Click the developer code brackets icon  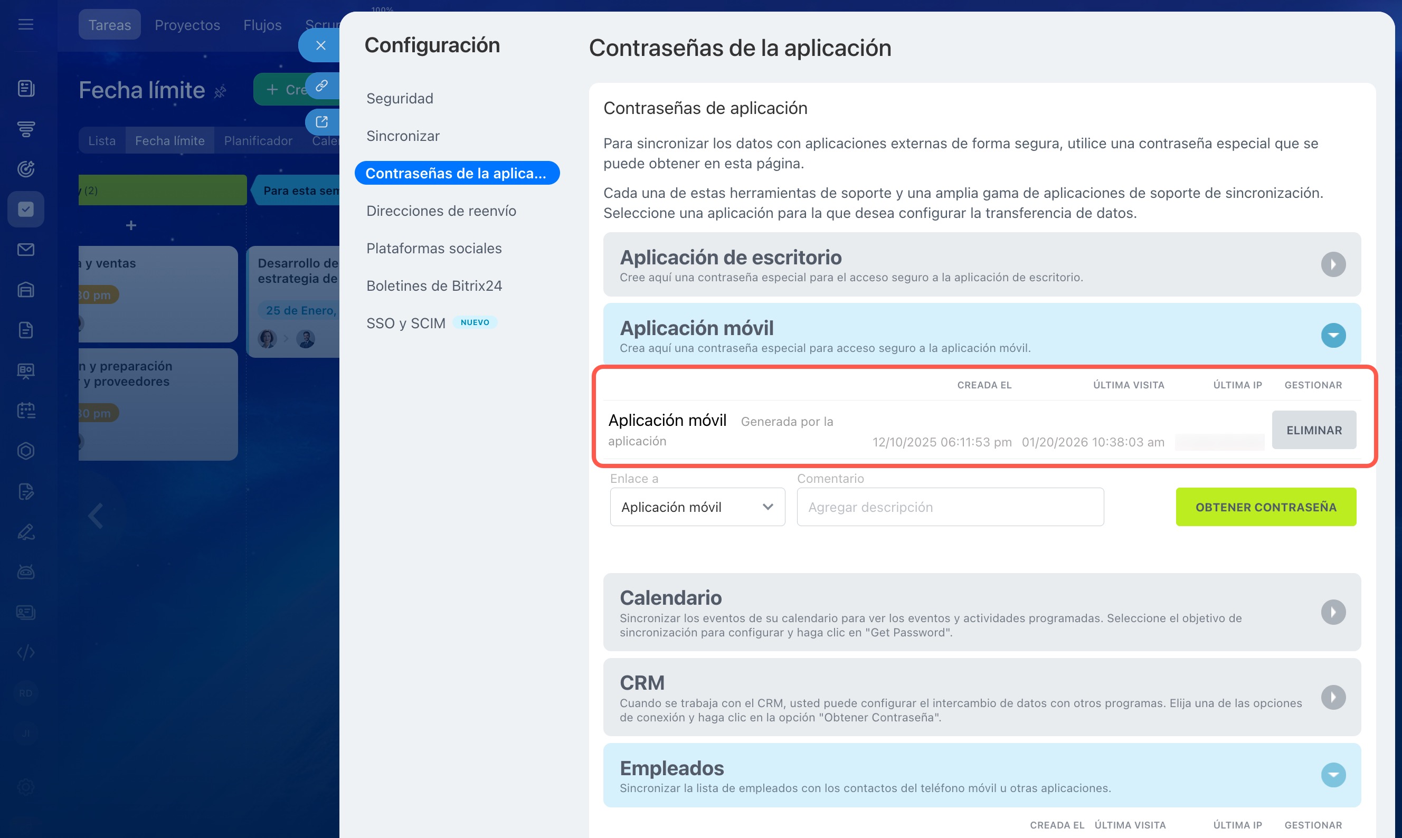click(25, 653)
